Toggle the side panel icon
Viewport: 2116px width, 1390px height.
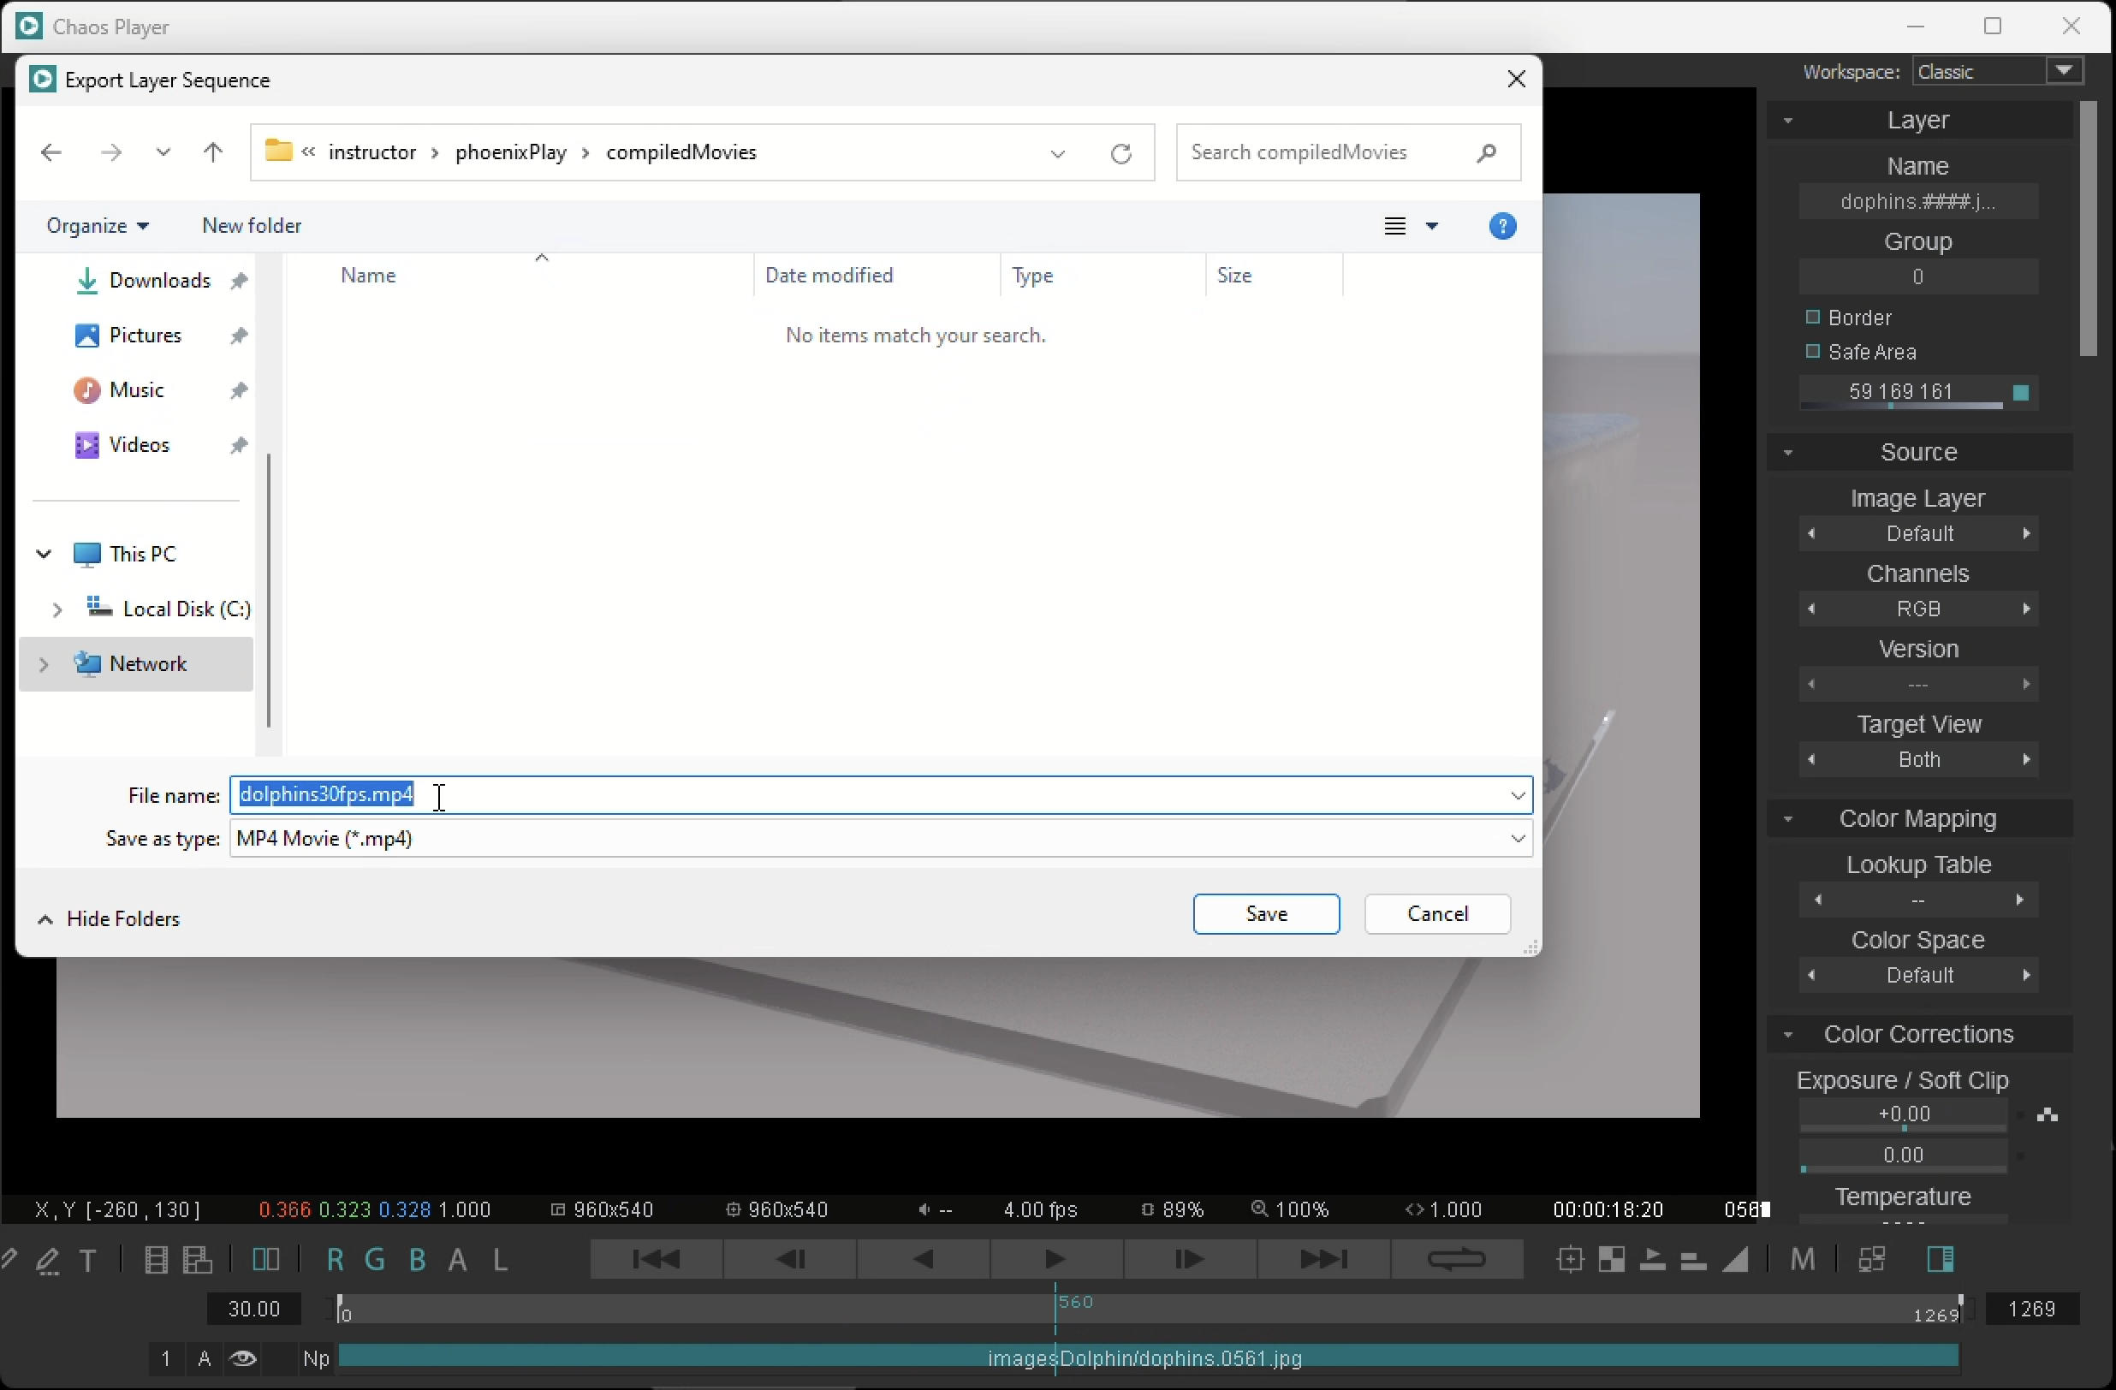(x=1940, y=1259)
